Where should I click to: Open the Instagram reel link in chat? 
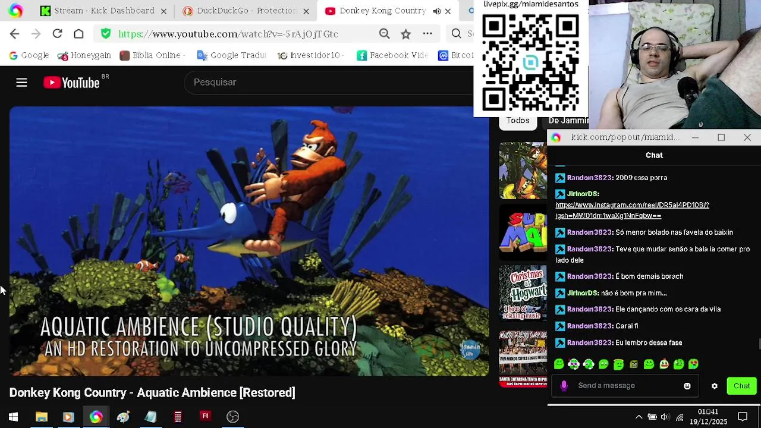coord(632,210)
